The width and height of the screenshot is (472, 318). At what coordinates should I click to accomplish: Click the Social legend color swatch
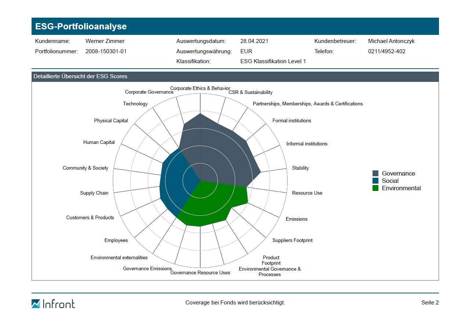(x=375, y=181)
